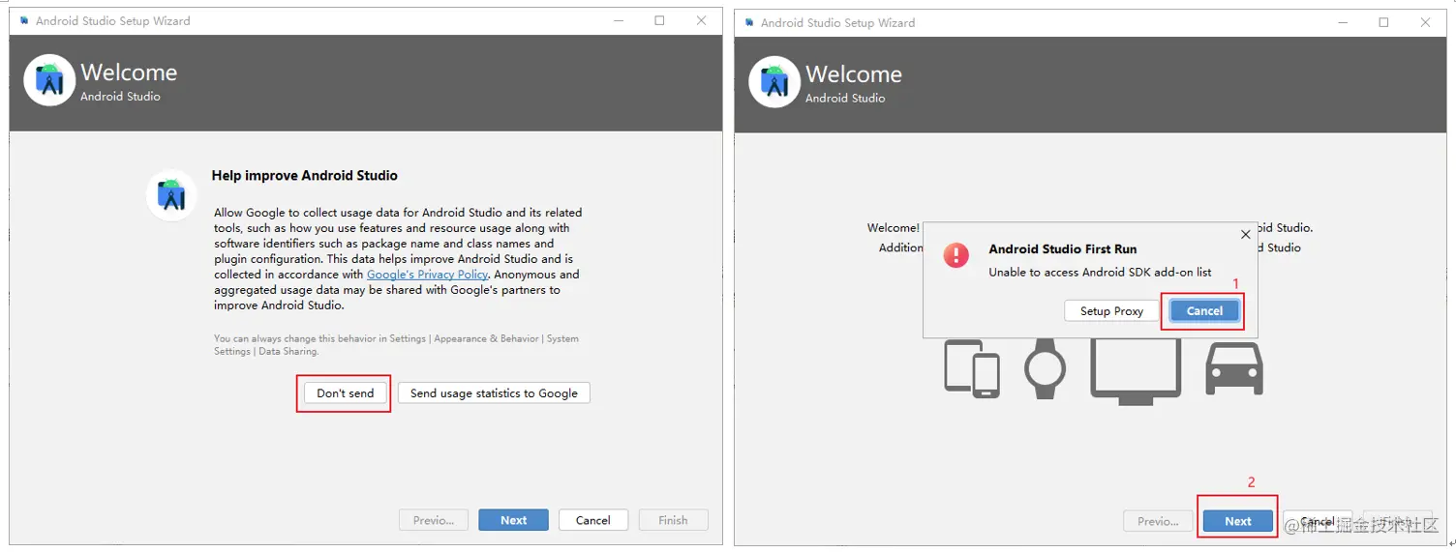The height and width of the screenshot is (552, 1456).
Task: Click Setup Proxy in First Run dialog
Action: (x=1111, y=311)
